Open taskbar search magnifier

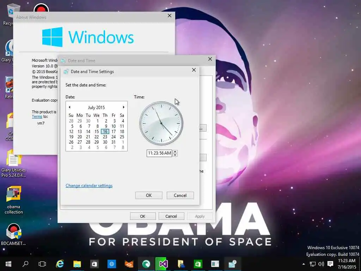(25, 264)
